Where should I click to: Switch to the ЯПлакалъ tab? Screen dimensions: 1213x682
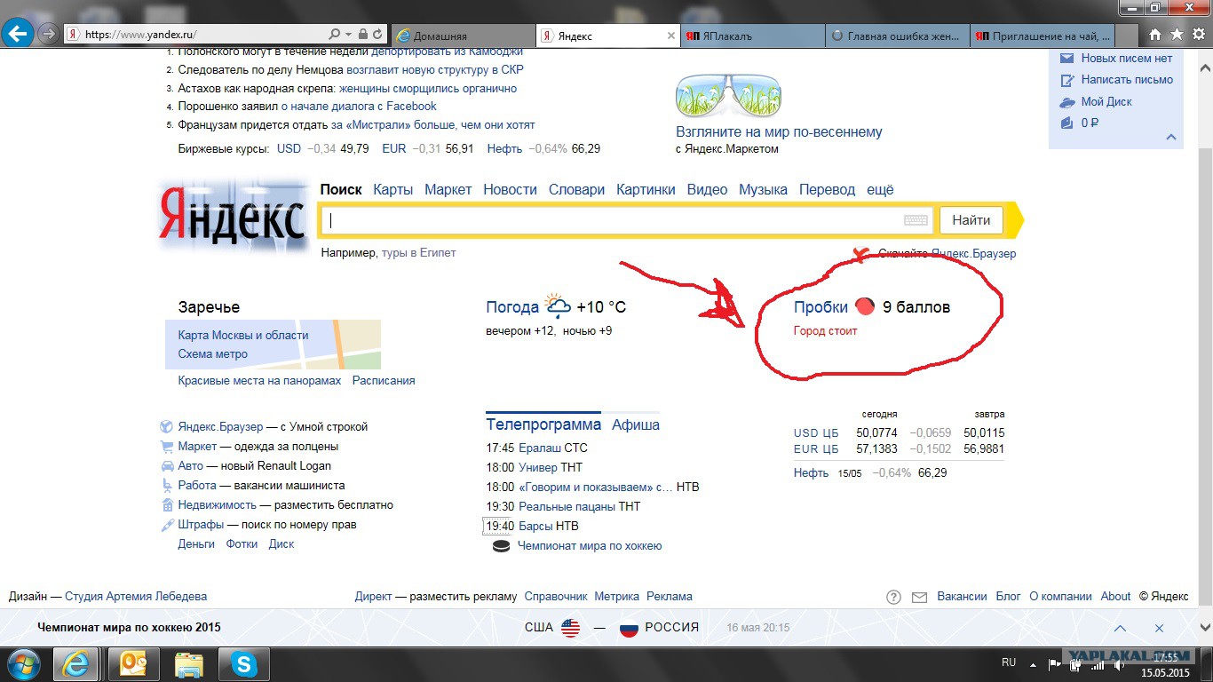click(753, 36)
